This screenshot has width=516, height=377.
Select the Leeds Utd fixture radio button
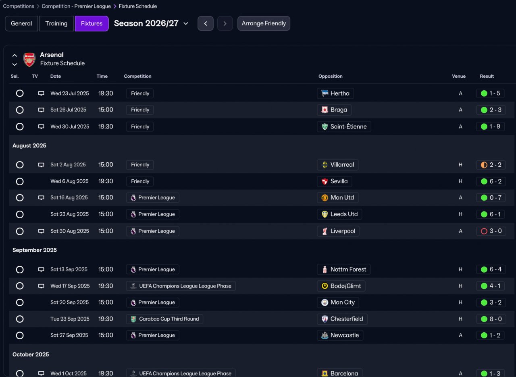pos(20,214)
